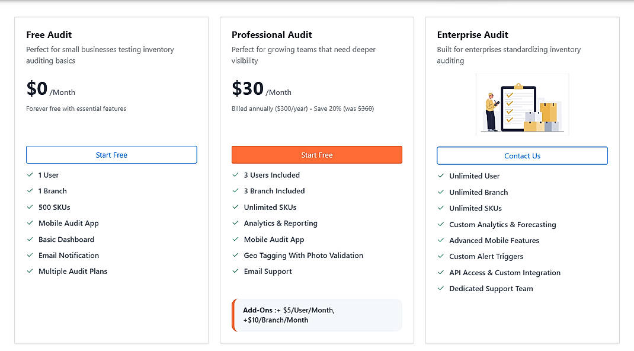
Task: Click the Enterprise Audit clipboard illustration
Action: tap(523, 104)
